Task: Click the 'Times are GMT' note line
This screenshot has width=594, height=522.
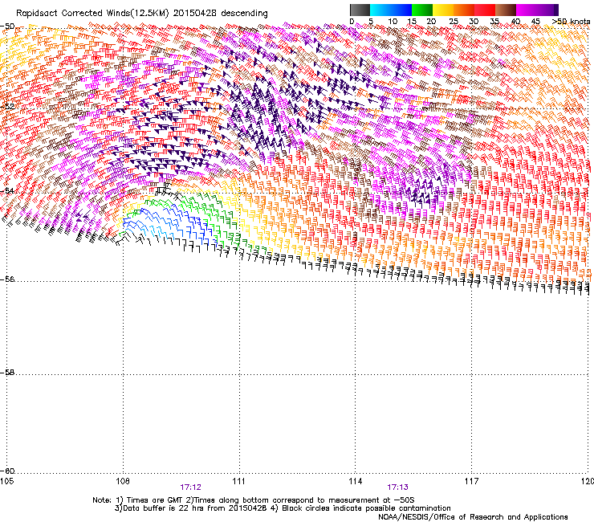Action: pos(254,500)
